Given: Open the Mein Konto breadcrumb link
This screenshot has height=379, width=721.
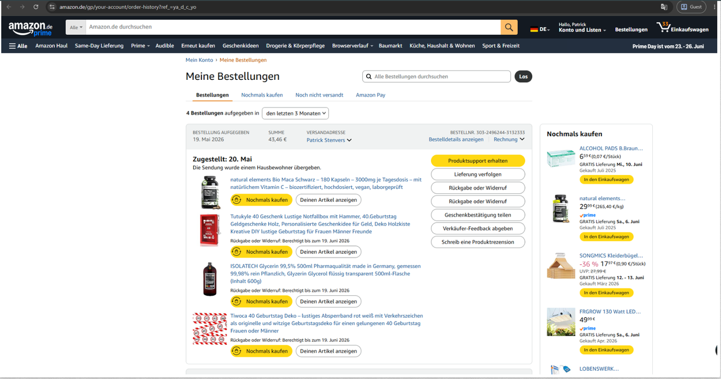Looking at the screenshot, I should coord(199,60).
